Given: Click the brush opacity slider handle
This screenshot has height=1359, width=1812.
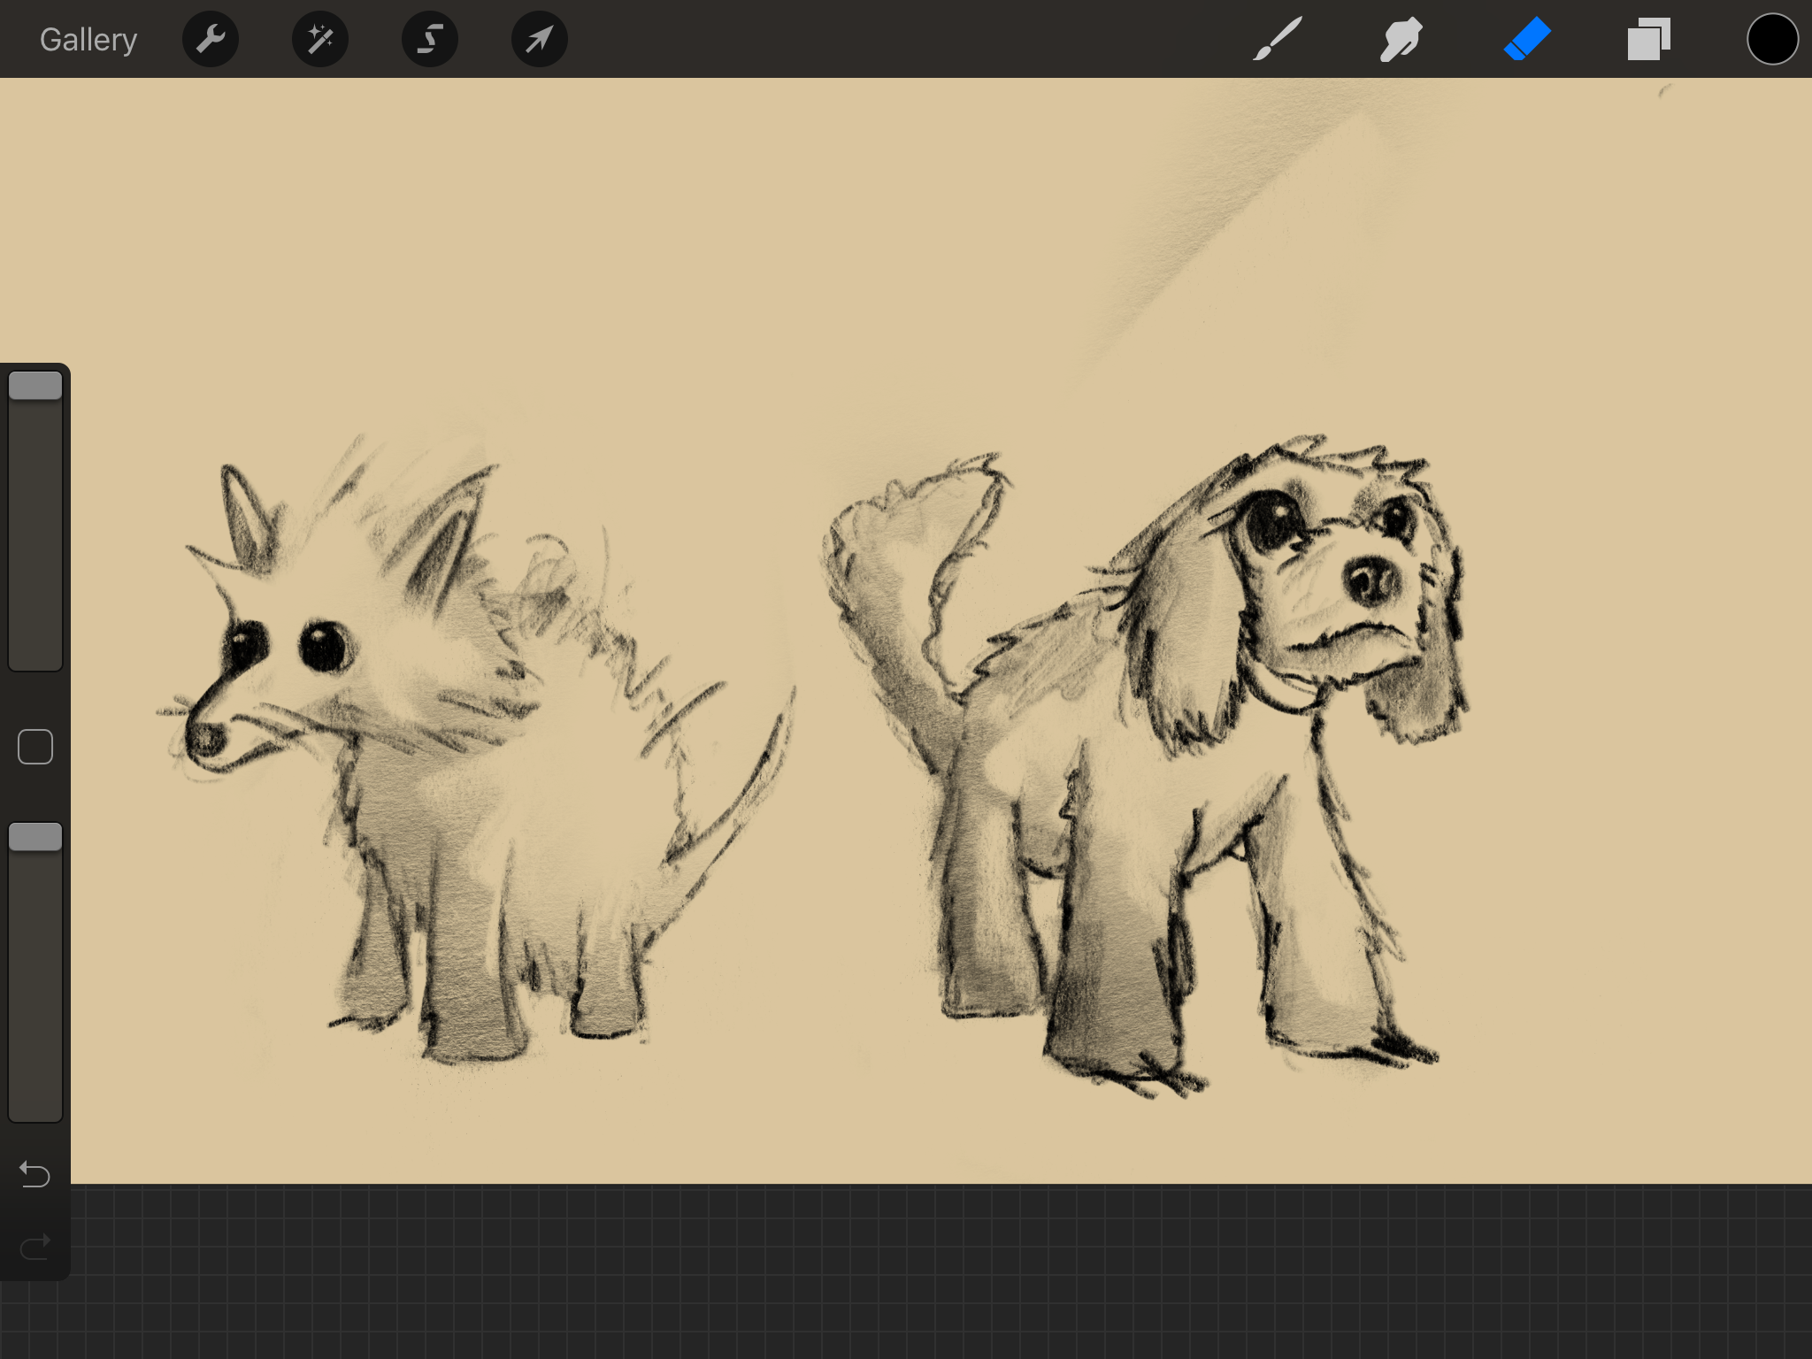Looking at the screenshot, I should [35, 837].
